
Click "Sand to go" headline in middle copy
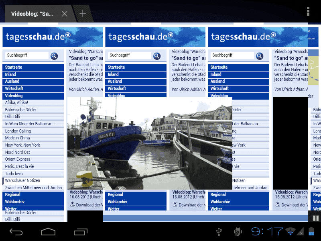(189, 58)
